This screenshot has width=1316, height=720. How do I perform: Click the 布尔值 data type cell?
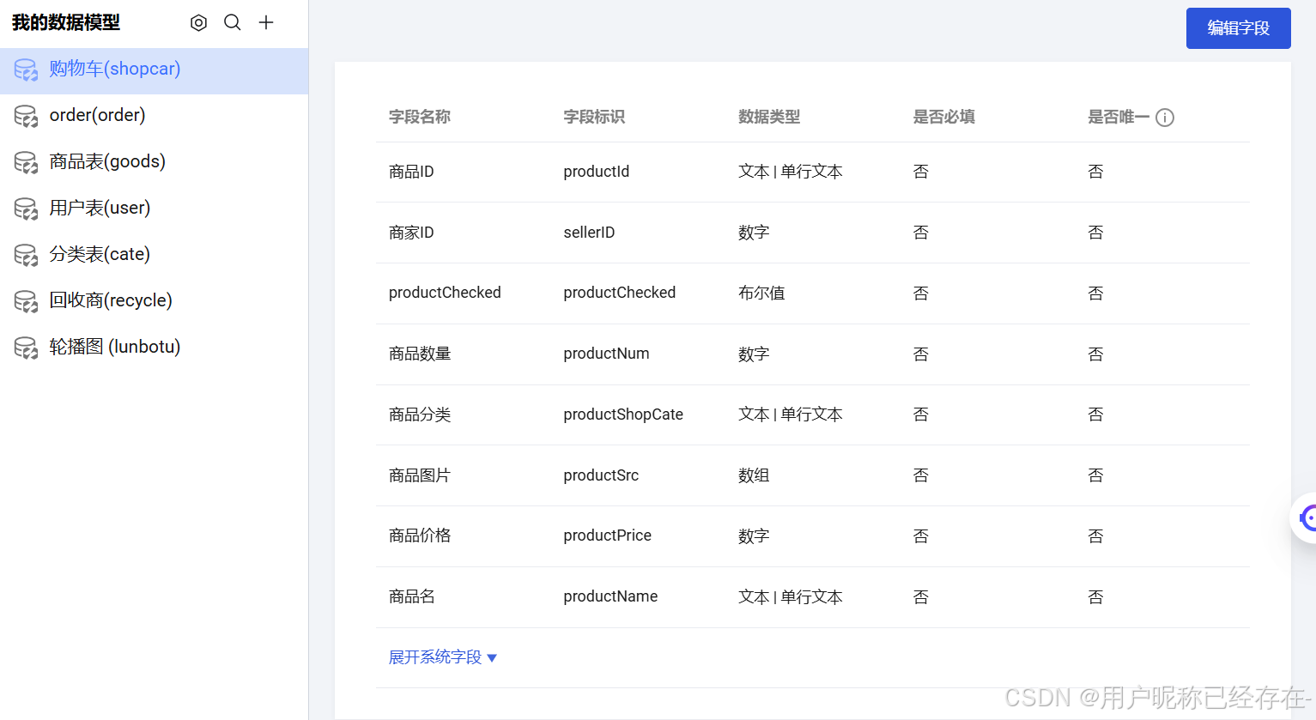click(761, 293)
